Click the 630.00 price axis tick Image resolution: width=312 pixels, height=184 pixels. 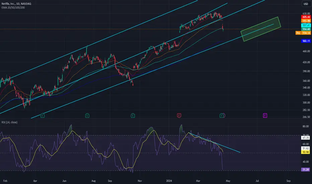point(306,13)
